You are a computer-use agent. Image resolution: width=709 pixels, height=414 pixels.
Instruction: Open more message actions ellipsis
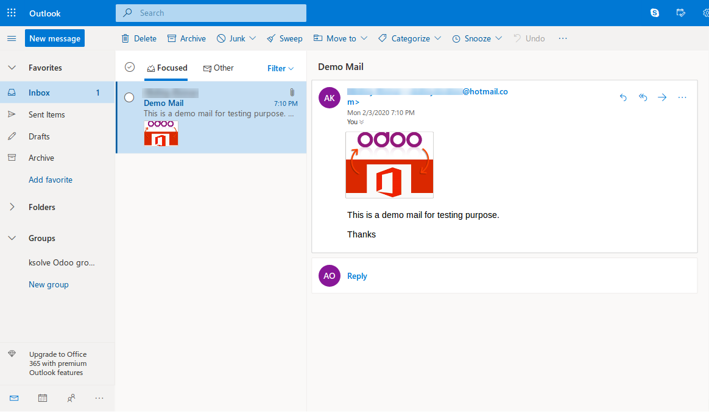click(682, 97)
